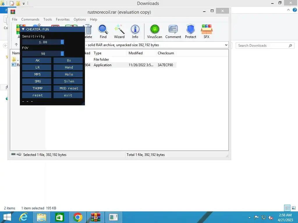
Task: Switch to WinRAR via taskbar icon
Action: click(95, 217)
